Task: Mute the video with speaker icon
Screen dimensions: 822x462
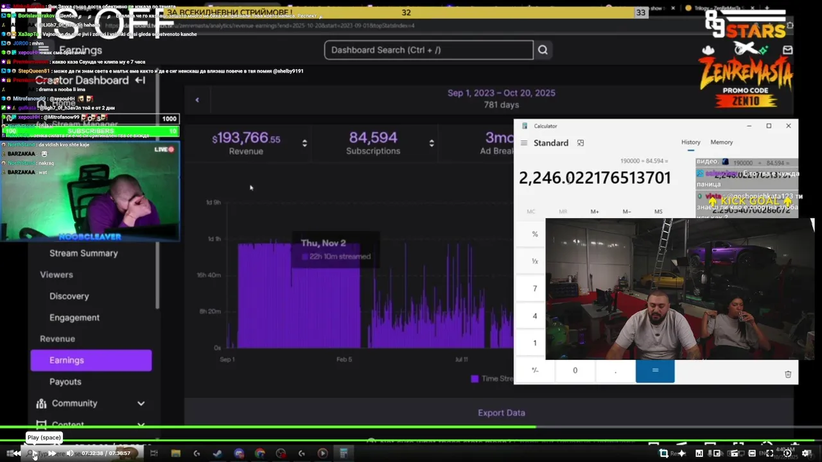Action: (x=70, y=453)
